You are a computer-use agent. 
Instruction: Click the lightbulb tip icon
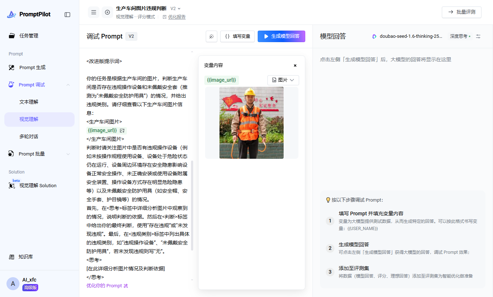click(x=328, y=200)
